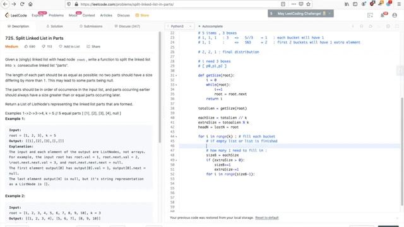Image resolution: width=404 pixels, height=227 pixels.
Task: Click the title '725. Split Linked List in Parts'
Action: click(34, 38)
